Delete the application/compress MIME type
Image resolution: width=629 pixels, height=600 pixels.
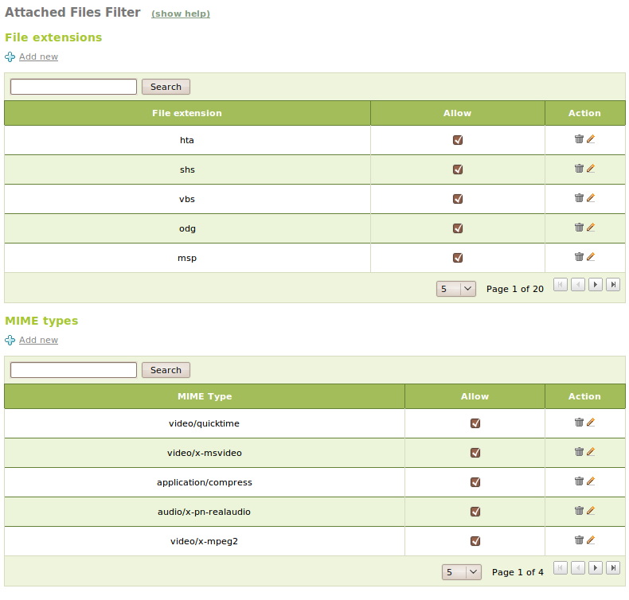(x=579, y=481)
